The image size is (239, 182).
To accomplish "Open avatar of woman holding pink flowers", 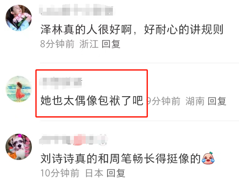I will [18, 18].
